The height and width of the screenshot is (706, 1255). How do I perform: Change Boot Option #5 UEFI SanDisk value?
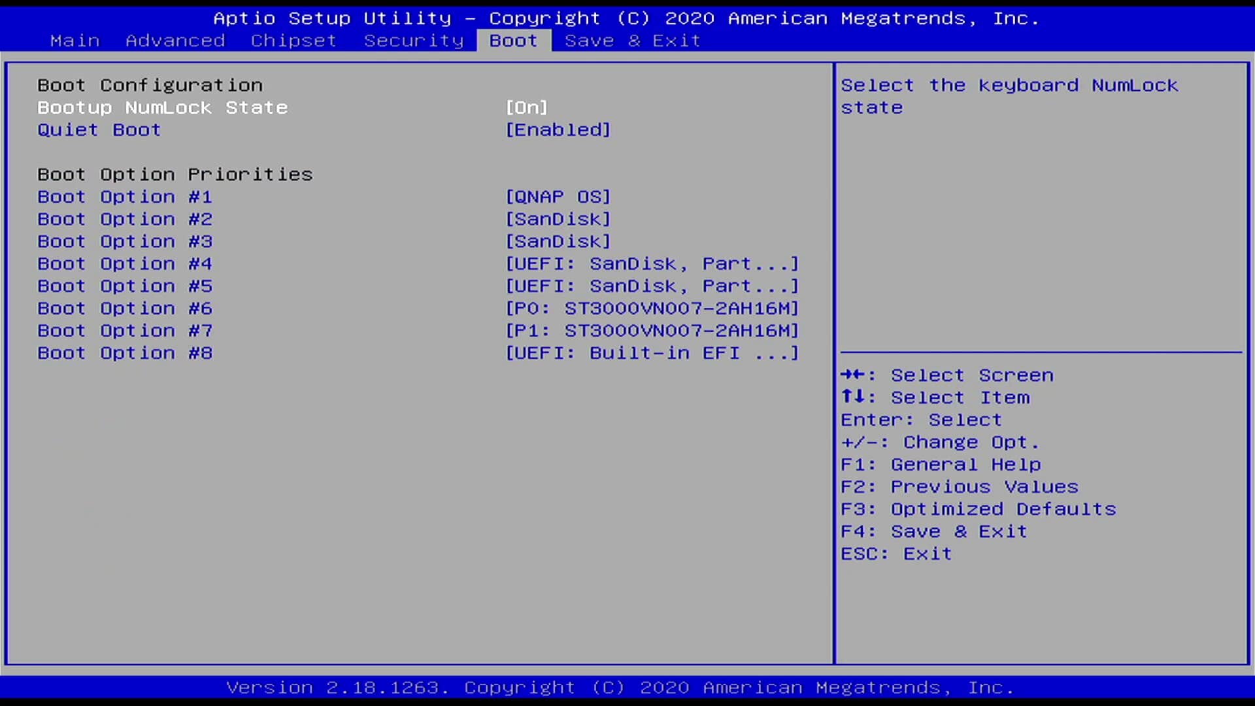[x=652, y=286]
